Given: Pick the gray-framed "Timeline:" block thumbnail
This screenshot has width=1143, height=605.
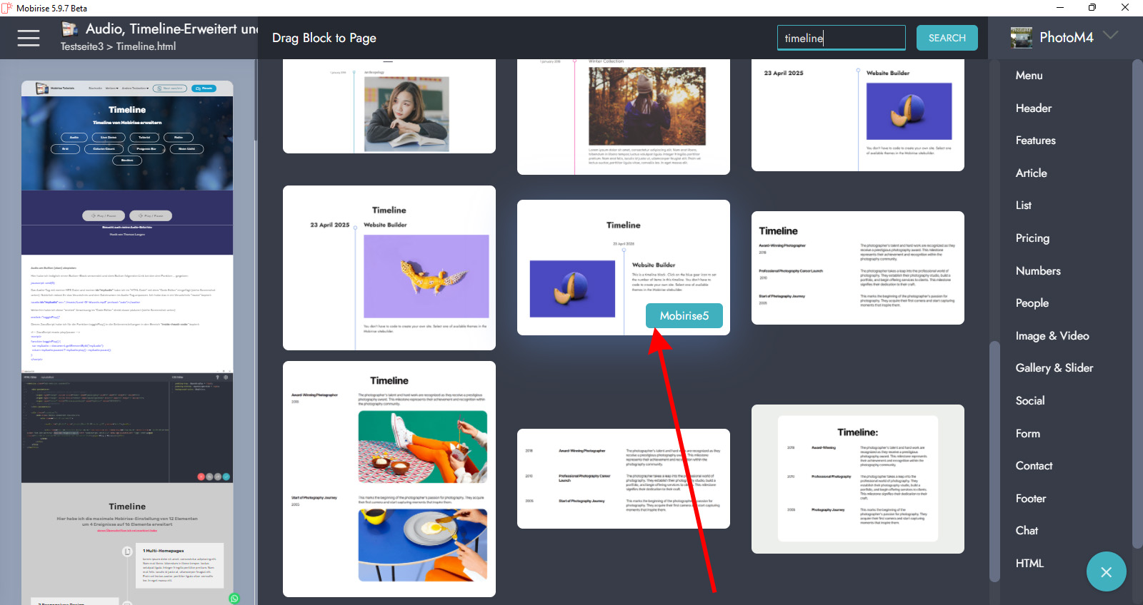Looking at the screenshot, I should click(857, 479).
